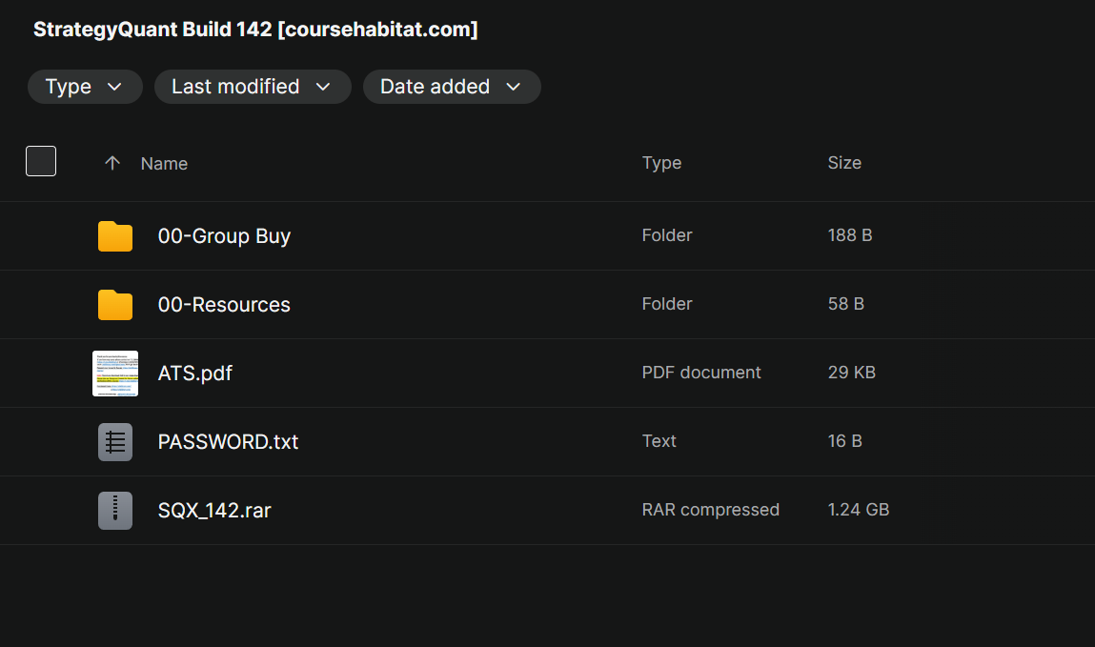1095x647 pixels.
Task: Open the PASSWORD.txt file name
Action: 229,442
